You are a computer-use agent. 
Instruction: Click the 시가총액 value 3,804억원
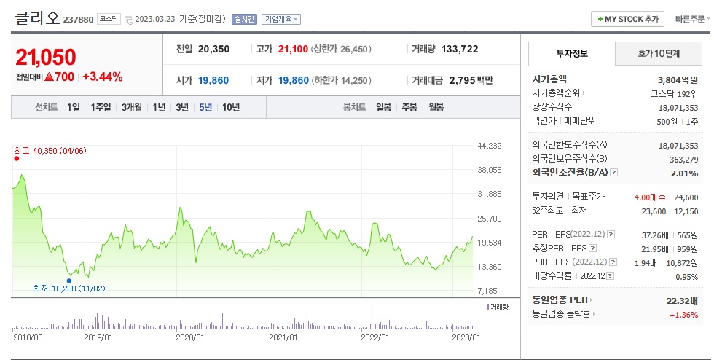[x=678, y=80]
